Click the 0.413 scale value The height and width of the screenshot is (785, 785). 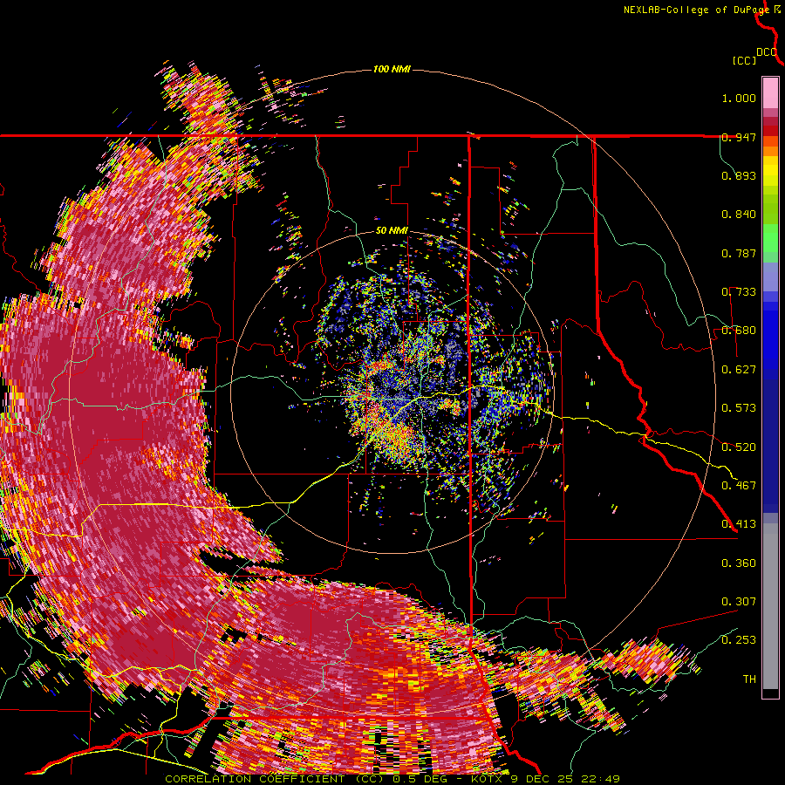click(x=739, y=524)
